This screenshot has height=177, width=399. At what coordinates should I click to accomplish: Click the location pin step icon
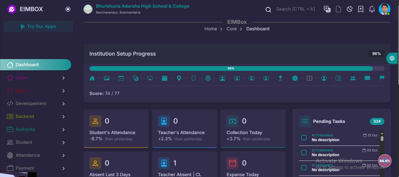tap(179, 79)
